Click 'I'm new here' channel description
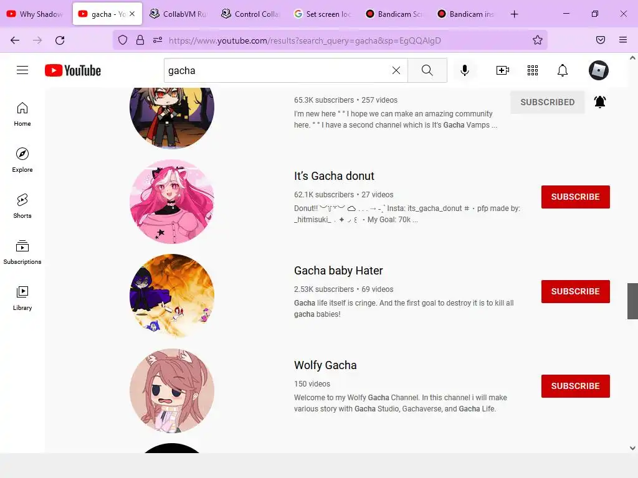The height and width of the screenshot is (478, 638). click(x=396, y=119)
